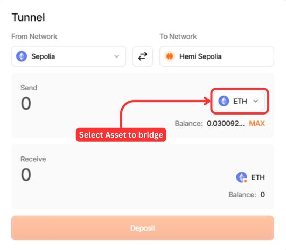Click the Tunnel heading
The width and height of the screenshot is (286, 250).
(28, 18)
